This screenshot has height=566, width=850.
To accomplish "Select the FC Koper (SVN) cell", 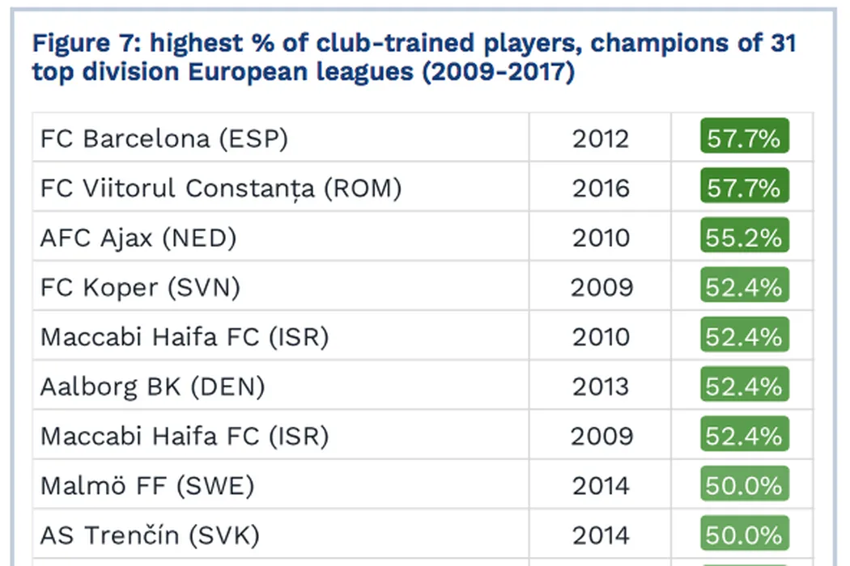I will [x=140, y=287].
